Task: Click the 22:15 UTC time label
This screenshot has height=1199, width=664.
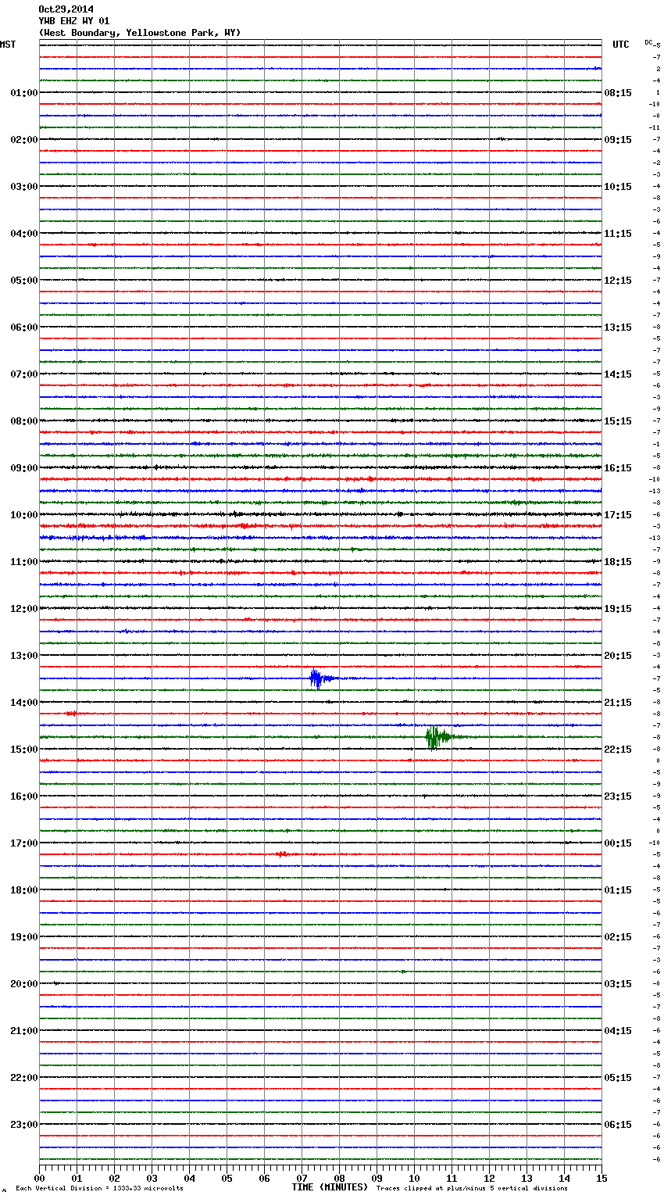Action: (x=618, y=750)
